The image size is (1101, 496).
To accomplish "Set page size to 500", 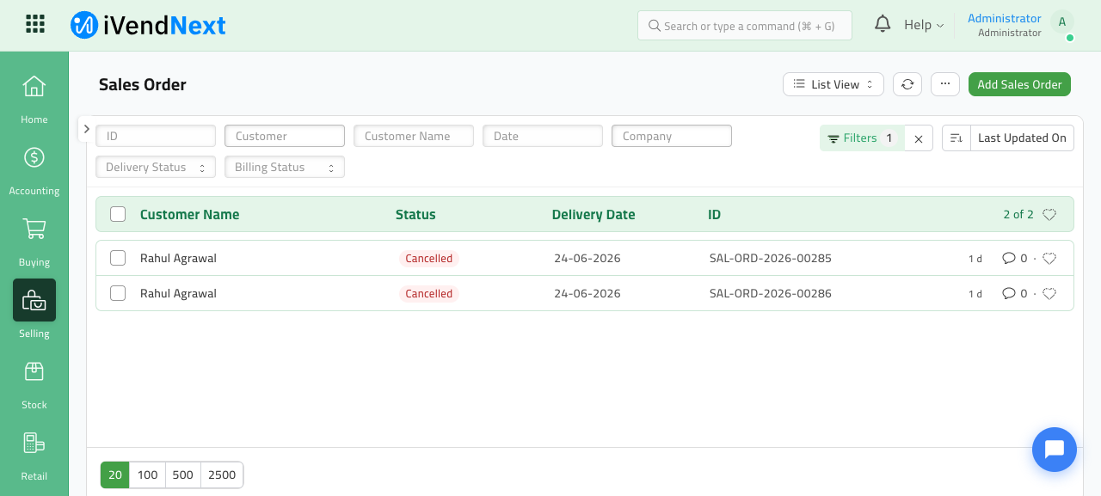I will [x=183, y=475].
